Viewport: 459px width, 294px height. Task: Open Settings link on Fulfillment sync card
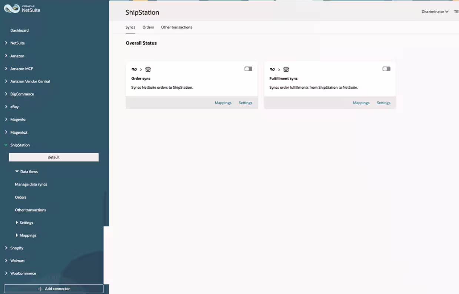pyautogui.click(x=383, y=103)
